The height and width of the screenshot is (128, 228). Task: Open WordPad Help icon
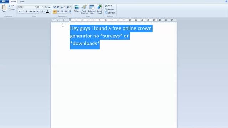pos(226,1)
